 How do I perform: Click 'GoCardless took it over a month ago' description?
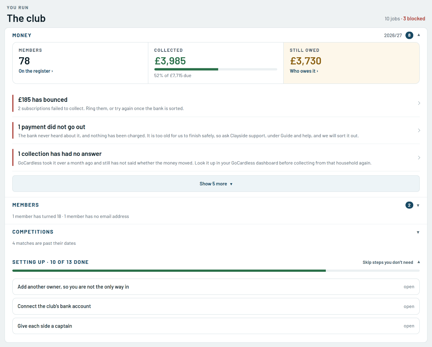coord(195,163)
